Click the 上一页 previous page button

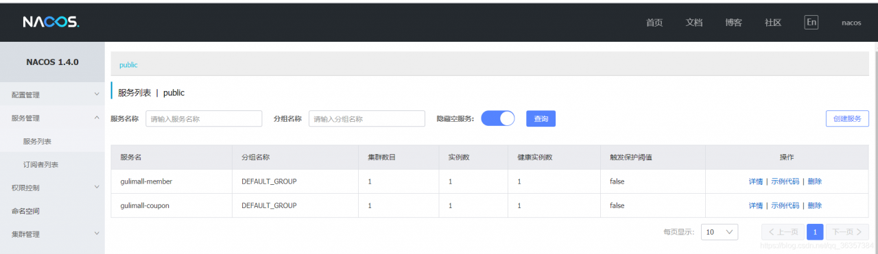783,232
